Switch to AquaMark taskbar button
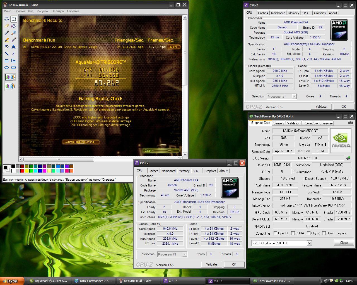Viewport: 357px width, 285px height. tap(49, 281)
